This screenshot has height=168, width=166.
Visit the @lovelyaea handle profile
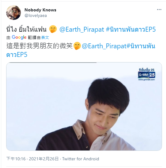(x=36, y=16)
